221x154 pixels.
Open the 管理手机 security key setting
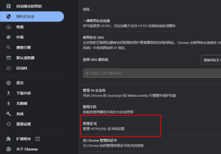click(x=149, y=109)
